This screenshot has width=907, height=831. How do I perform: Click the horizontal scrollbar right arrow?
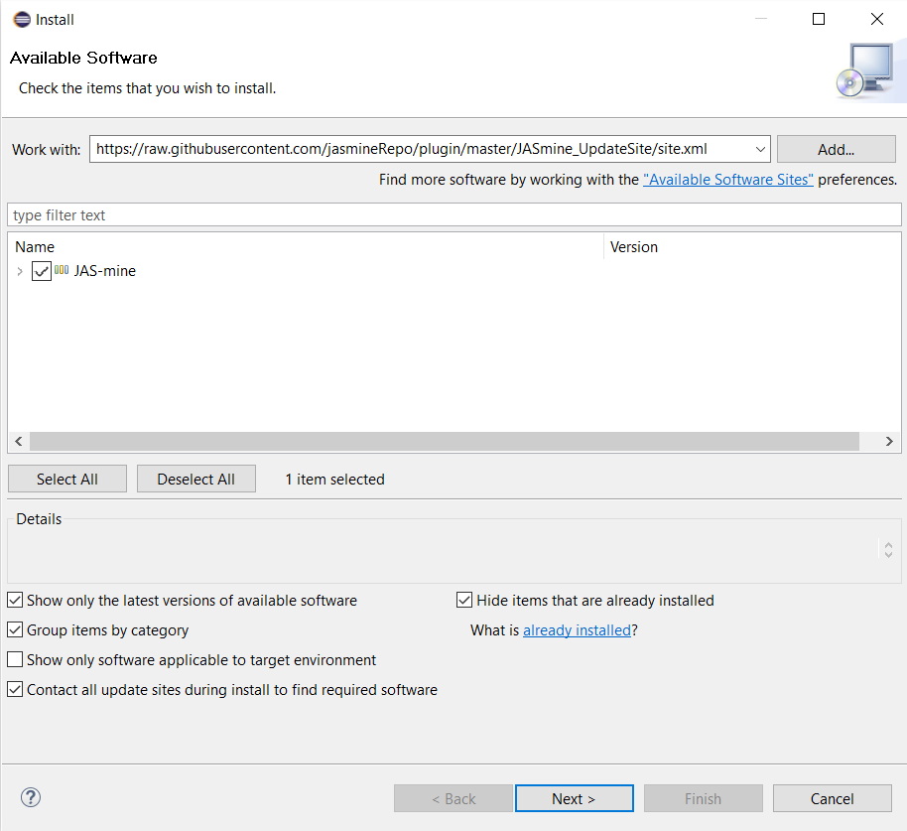pos(890,442)
